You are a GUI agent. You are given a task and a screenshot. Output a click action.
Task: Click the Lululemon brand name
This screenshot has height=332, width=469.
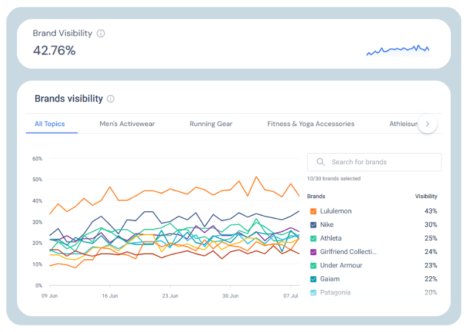tap(335, 211)
